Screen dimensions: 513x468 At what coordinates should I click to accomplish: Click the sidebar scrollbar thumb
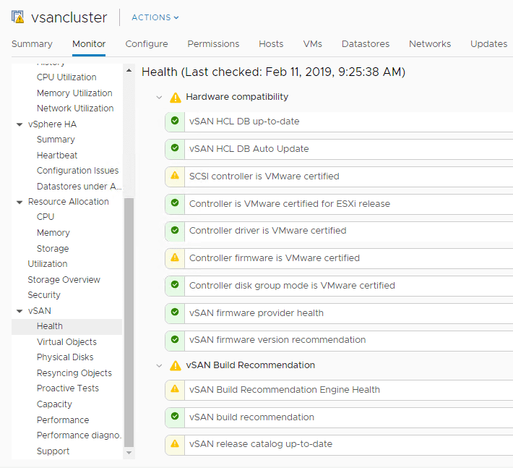129,323
